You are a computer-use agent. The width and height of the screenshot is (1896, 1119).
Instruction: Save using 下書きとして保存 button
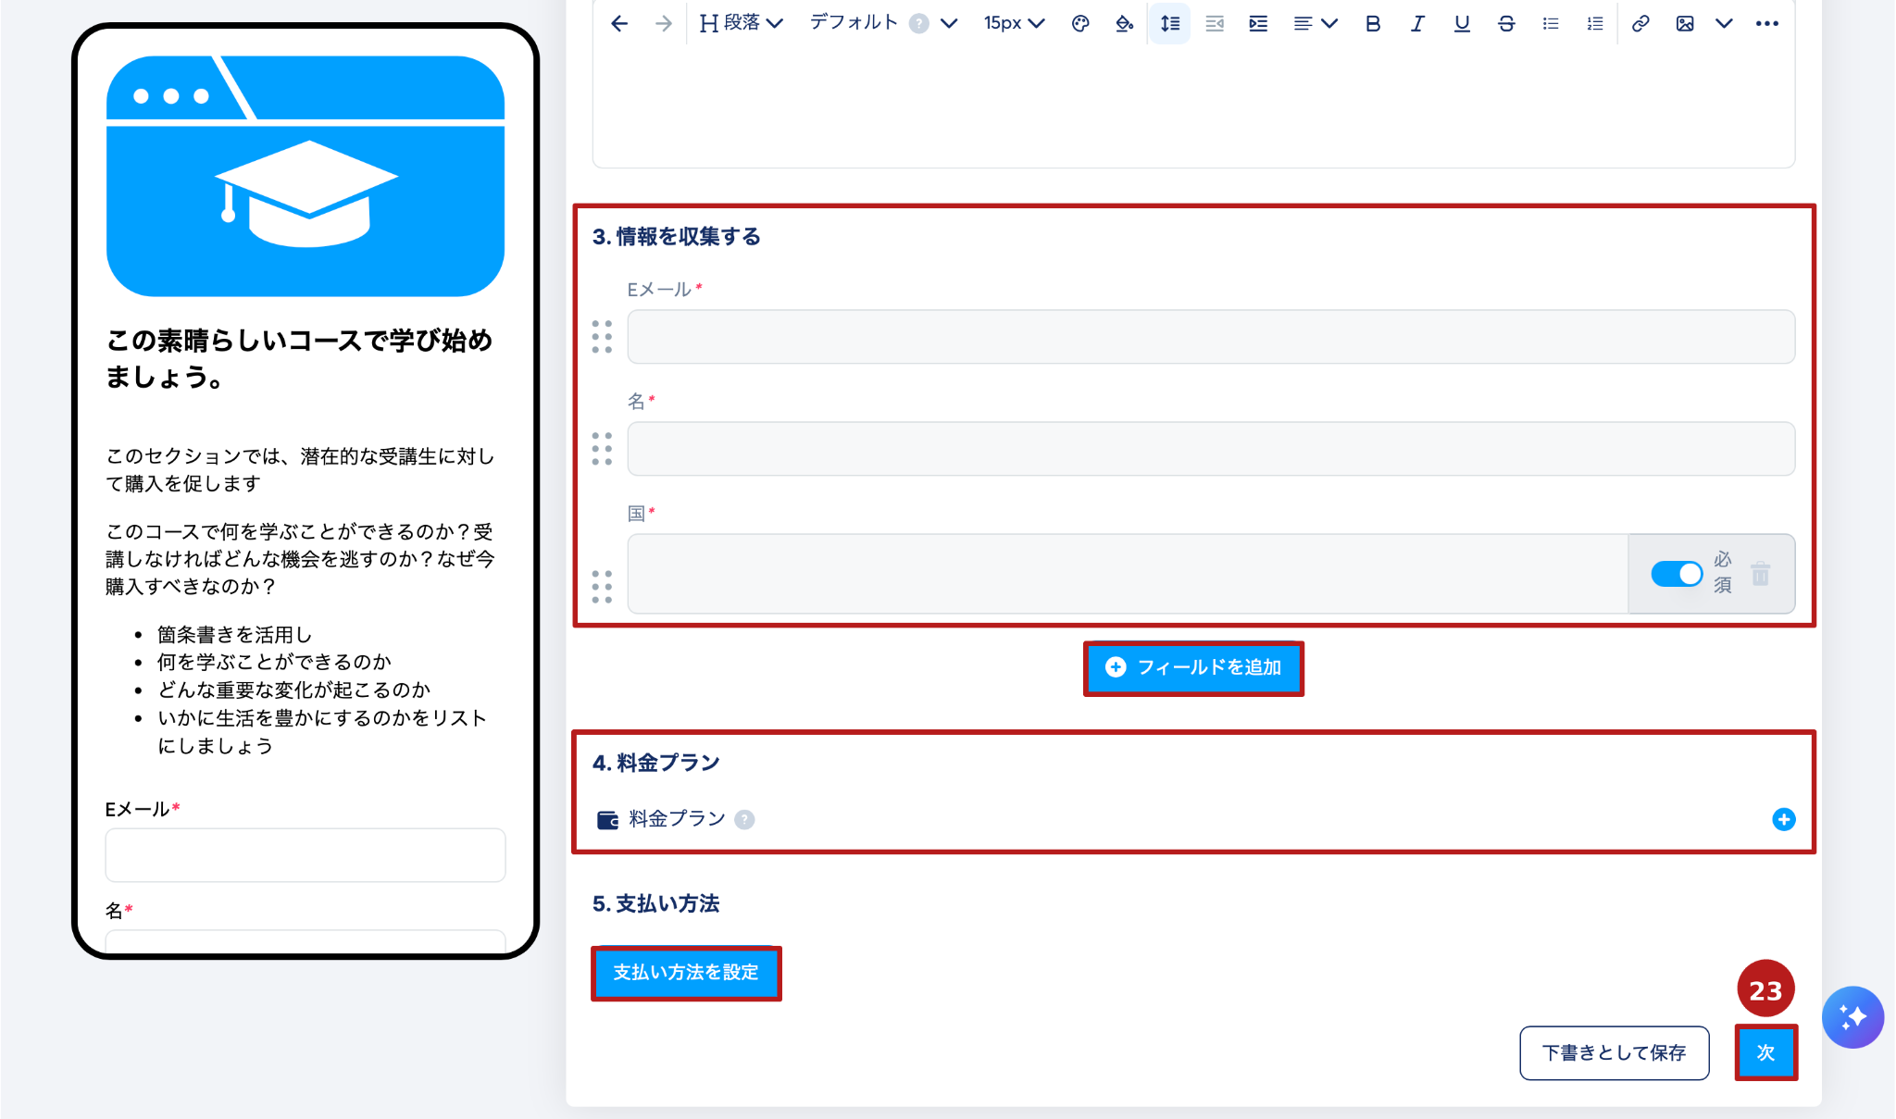pos(1614,1052)
